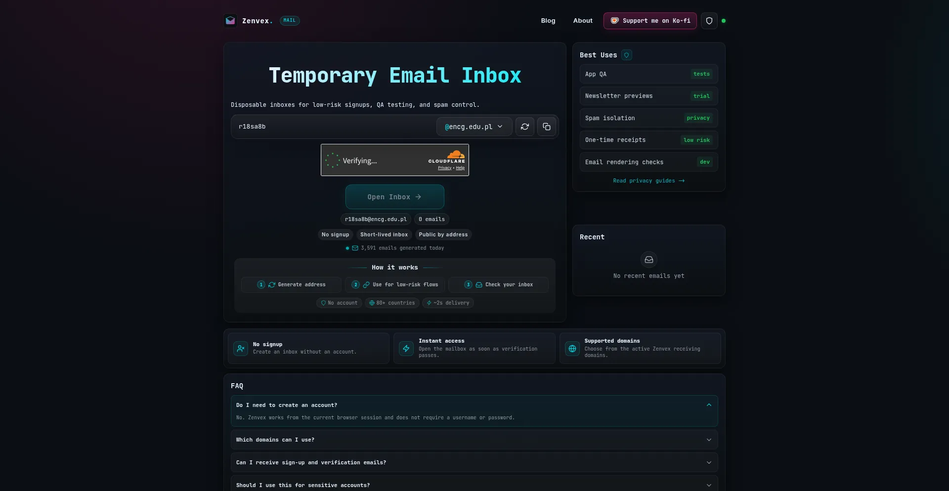Expand the sign-up and verification emails FAQ
Viewport: 949px width, 491px height.
click(474, 462)
